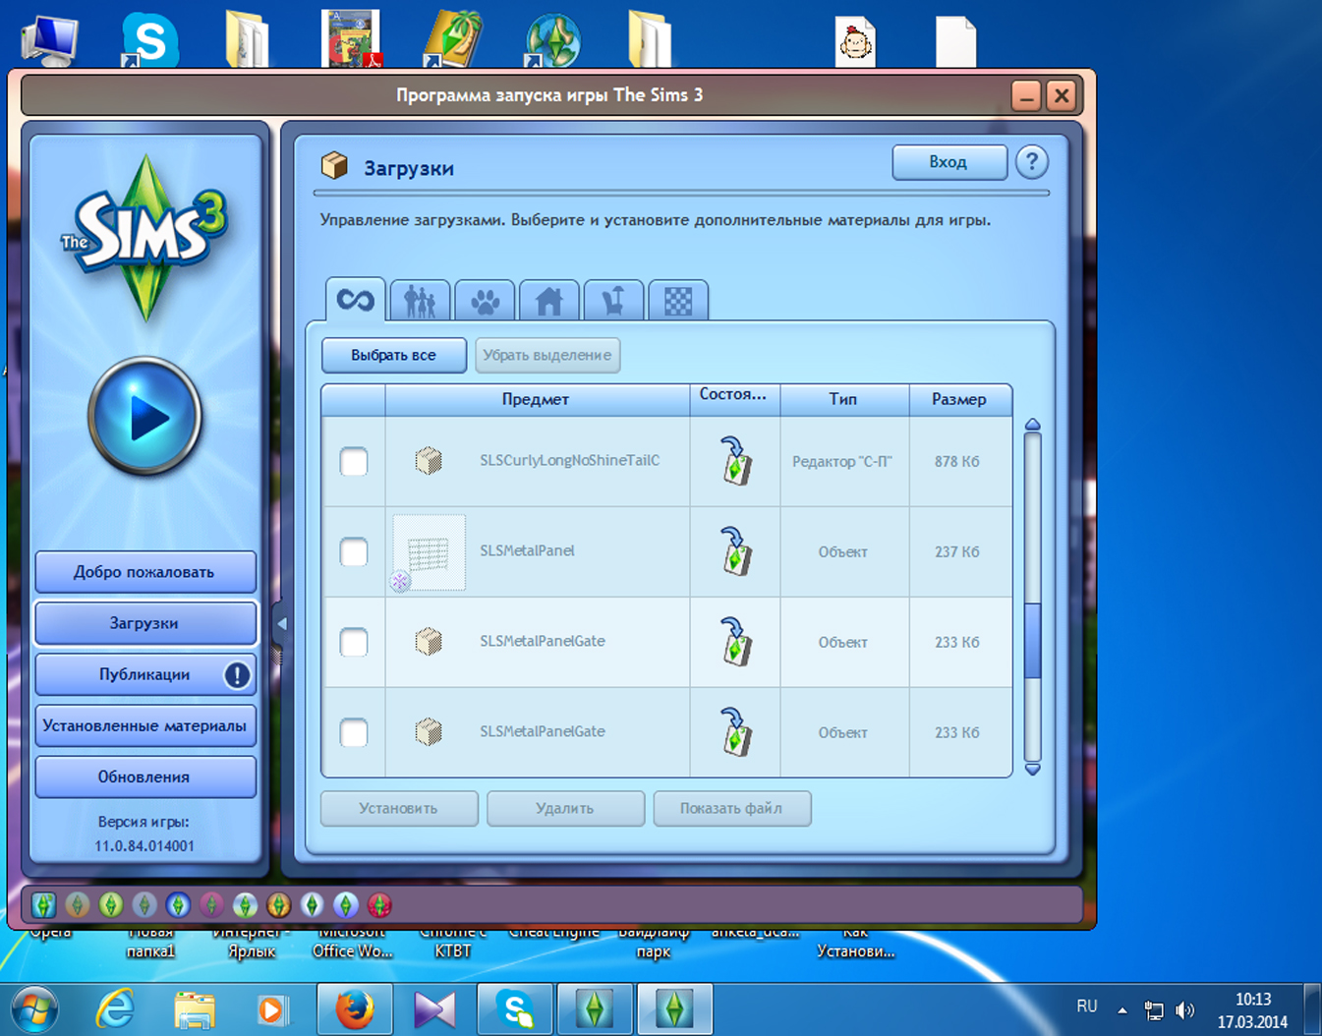The image size is (1322, 1036).
Task: Go to the Обновления section
Action: click(145, 777)
